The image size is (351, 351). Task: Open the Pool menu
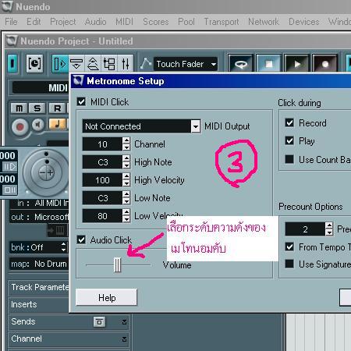(186, 22)
